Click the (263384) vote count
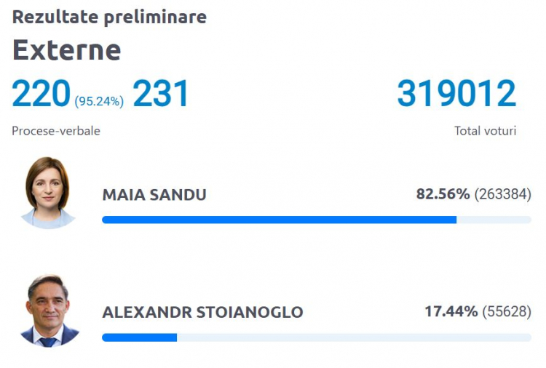This screenshot has height=368, width=546. (x=503, y=194)
